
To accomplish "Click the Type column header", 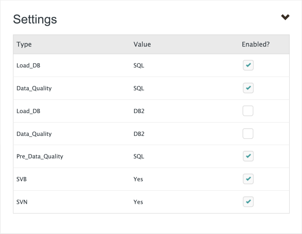I will pyautogui.click(x=24, y=44).
